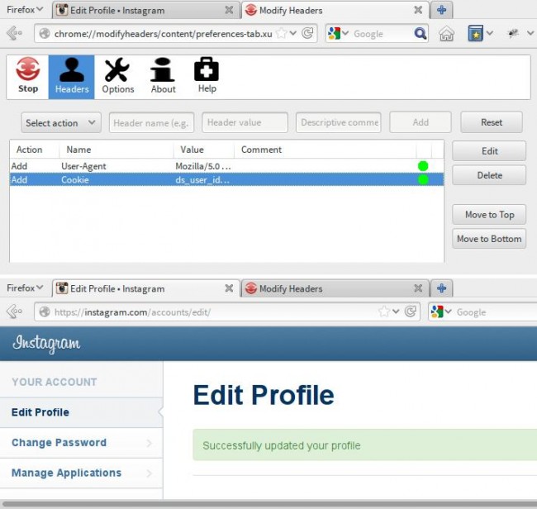
Task: Sort by the Comment column header
Action: pos(326,150)
